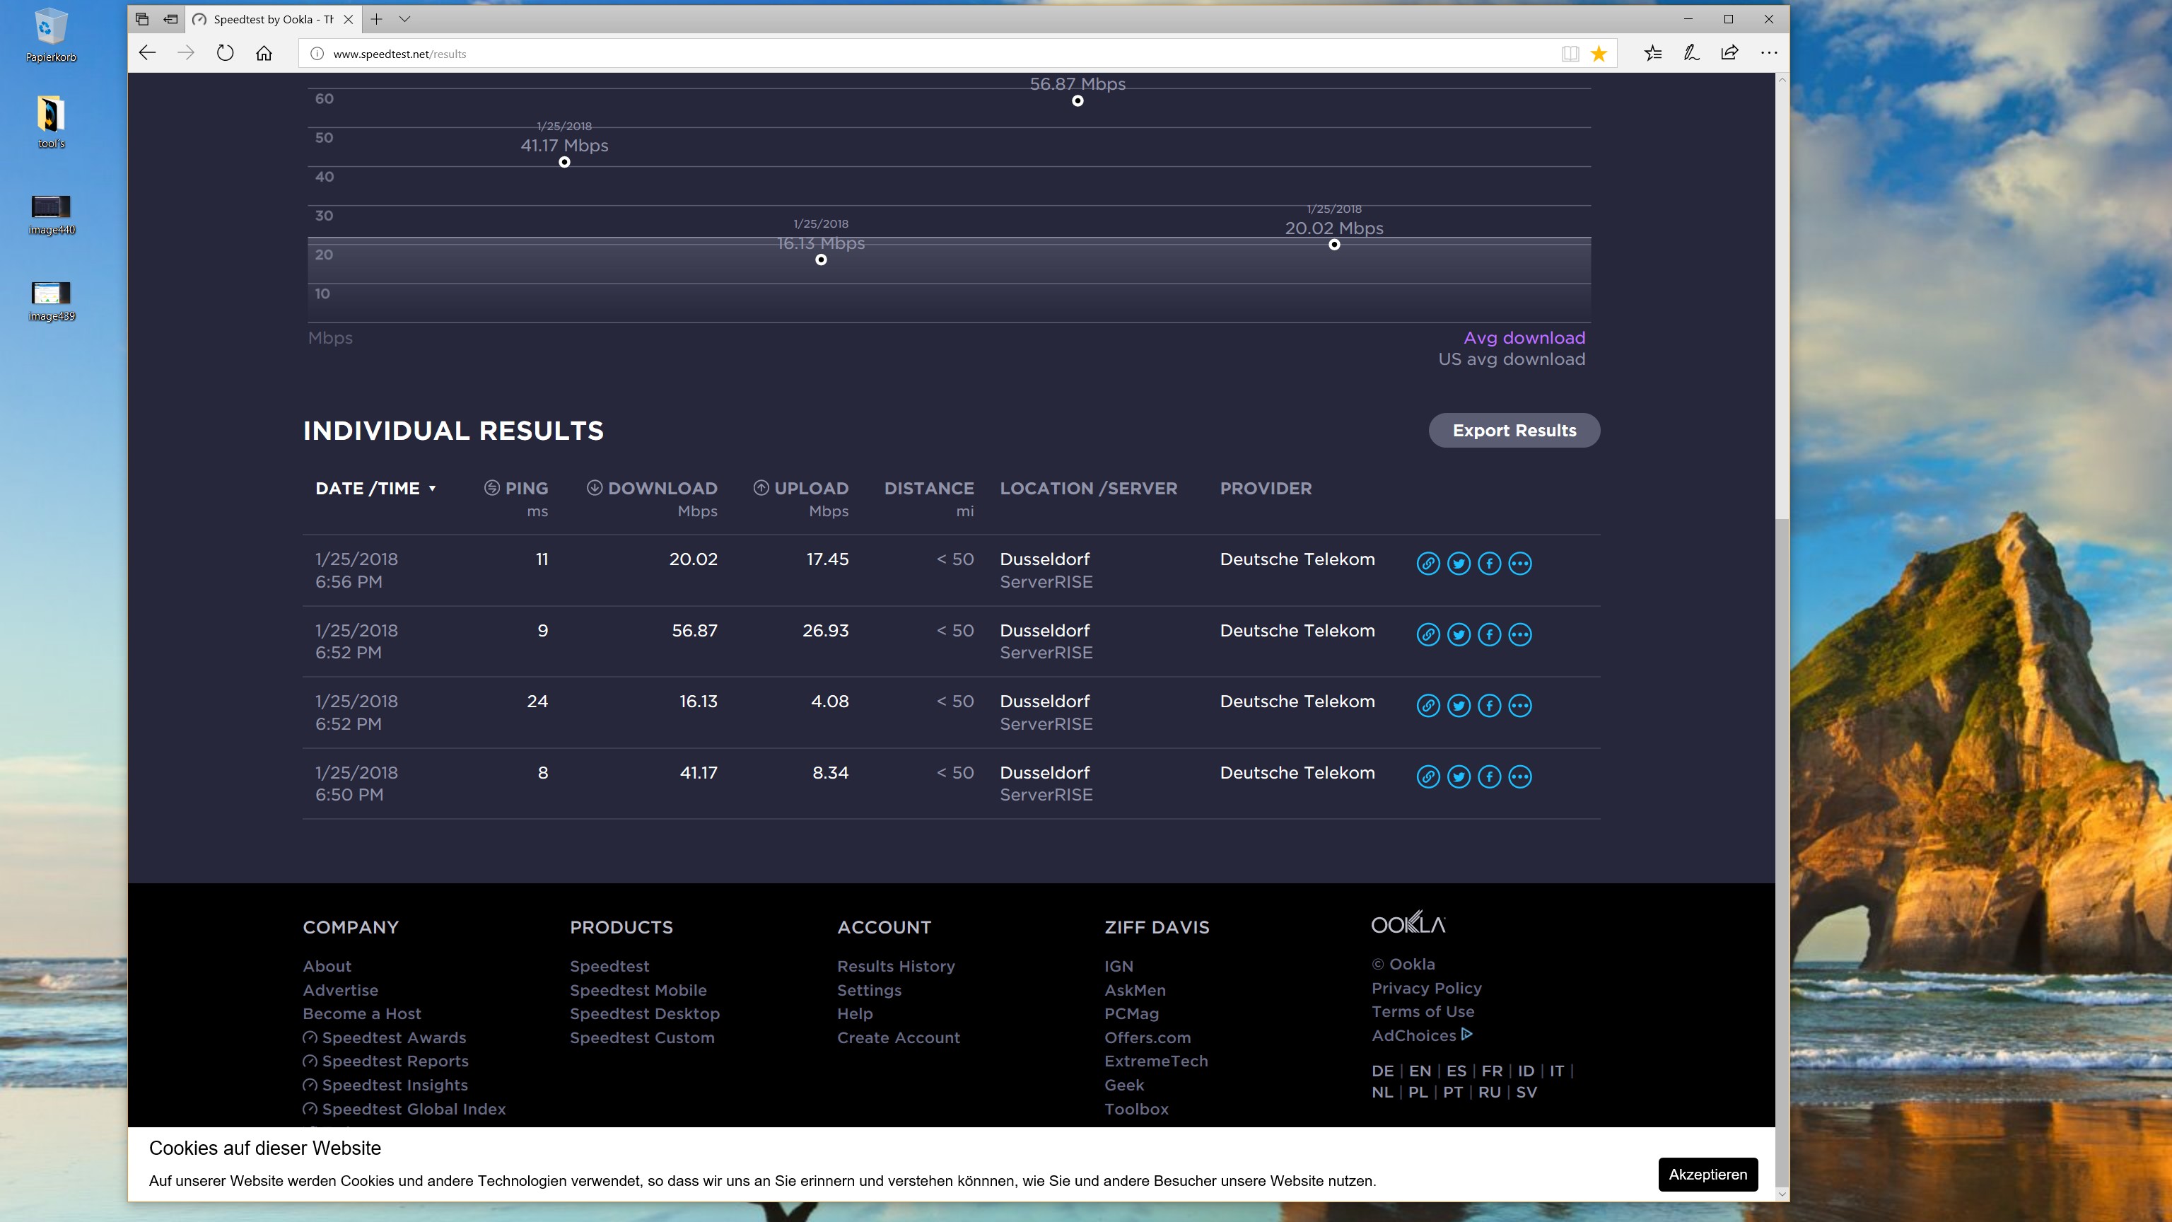This screenshot has height=1222, width=2172.
Task: Click the Share page icon in toolbar
Action: (1729, 53)
